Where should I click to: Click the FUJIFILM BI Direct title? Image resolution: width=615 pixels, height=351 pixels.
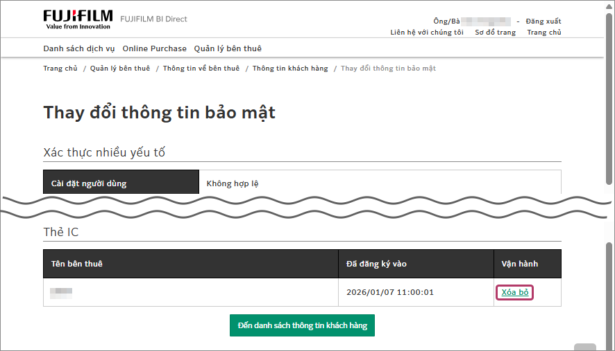click(x=154, y=19)
